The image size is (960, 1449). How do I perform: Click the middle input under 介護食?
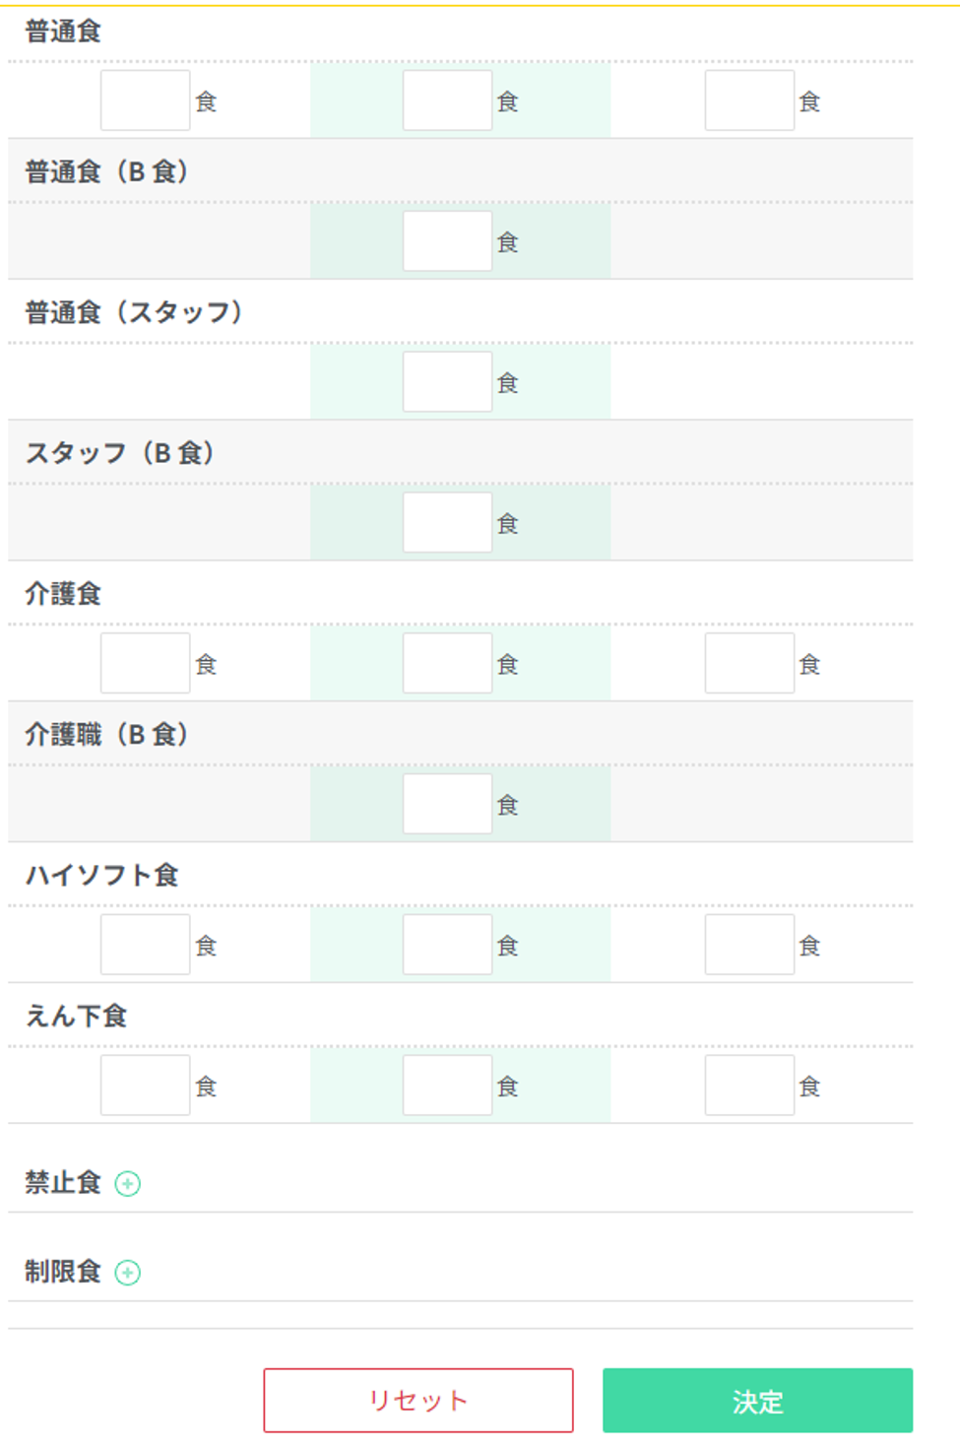click(x=447, y=664)
